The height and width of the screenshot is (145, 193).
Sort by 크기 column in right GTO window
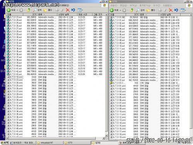coord(132,15)
